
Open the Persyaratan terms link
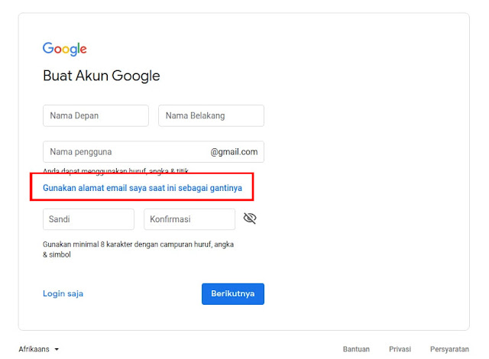click(x=449, y=349)
